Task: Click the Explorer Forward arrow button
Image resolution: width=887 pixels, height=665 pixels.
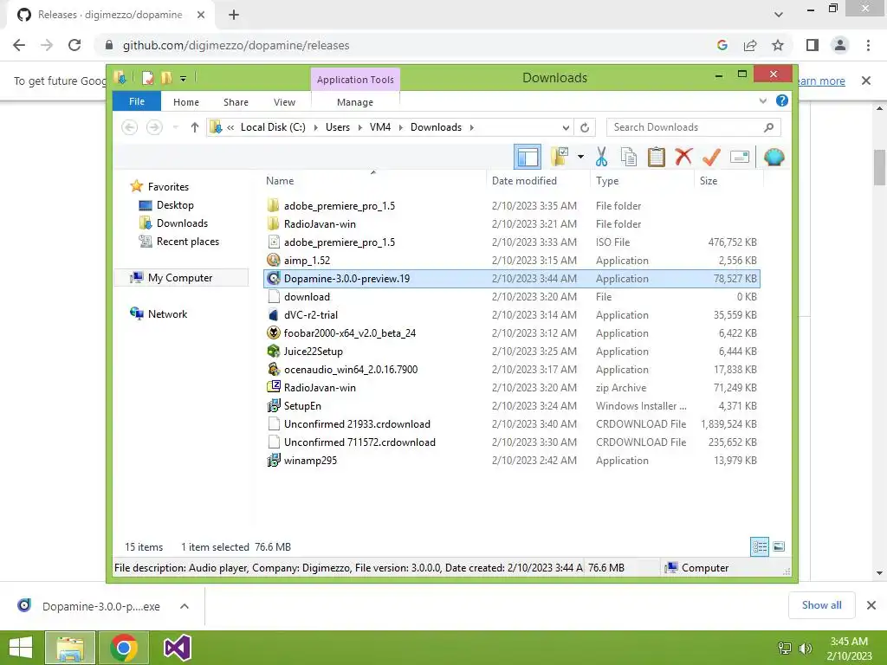Action: coord(154,127)
